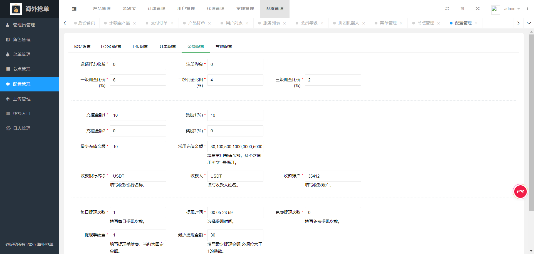Viewport: 534px width, 254px height.
Task: Click the sidebar collapse hamburger icon
Action: (74, 9)
